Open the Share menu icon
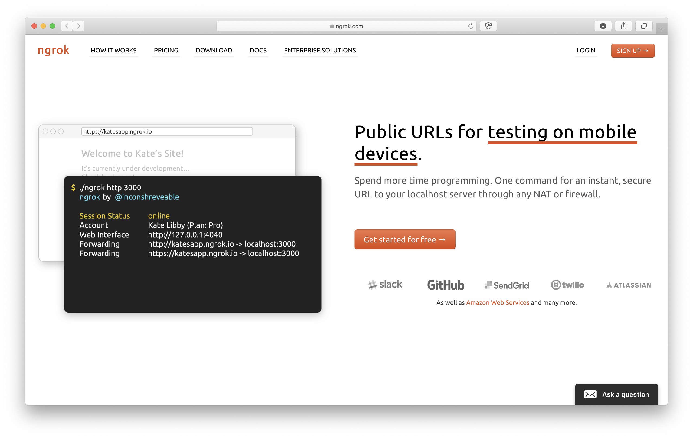Image resolution: width=693 pixels, height=439 pixels. tap(623, 26)
